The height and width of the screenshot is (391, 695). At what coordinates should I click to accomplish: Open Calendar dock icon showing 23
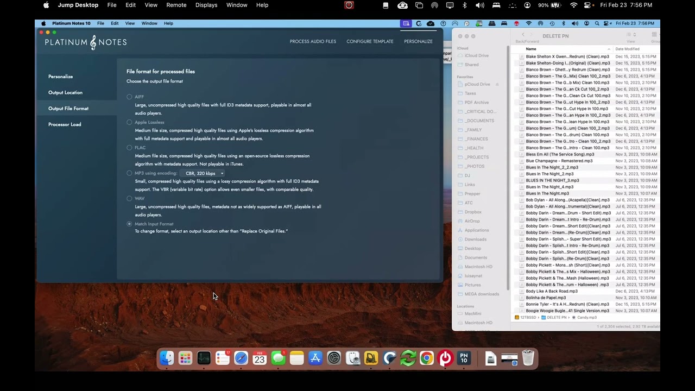(260, 358)
